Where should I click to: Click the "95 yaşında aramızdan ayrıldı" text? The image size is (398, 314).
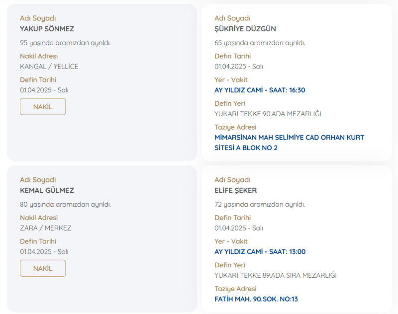(65, 43)
